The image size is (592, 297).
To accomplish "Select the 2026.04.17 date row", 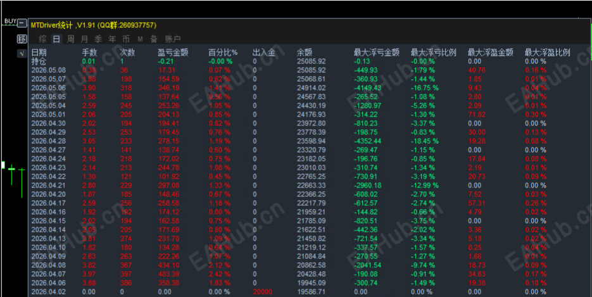I will tap(48, 203).
